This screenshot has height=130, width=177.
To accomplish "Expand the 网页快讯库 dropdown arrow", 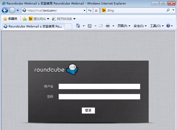I will [74, 19].
